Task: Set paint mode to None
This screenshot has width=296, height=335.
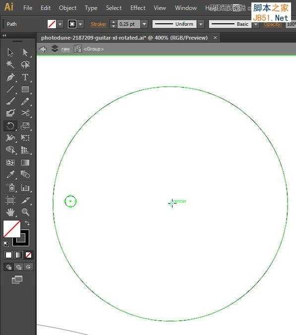Action: (x=28, y=255)
